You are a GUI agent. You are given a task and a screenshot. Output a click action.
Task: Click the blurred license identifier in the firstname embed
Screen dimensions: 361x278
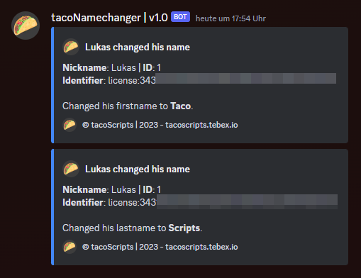click(246, 79)
